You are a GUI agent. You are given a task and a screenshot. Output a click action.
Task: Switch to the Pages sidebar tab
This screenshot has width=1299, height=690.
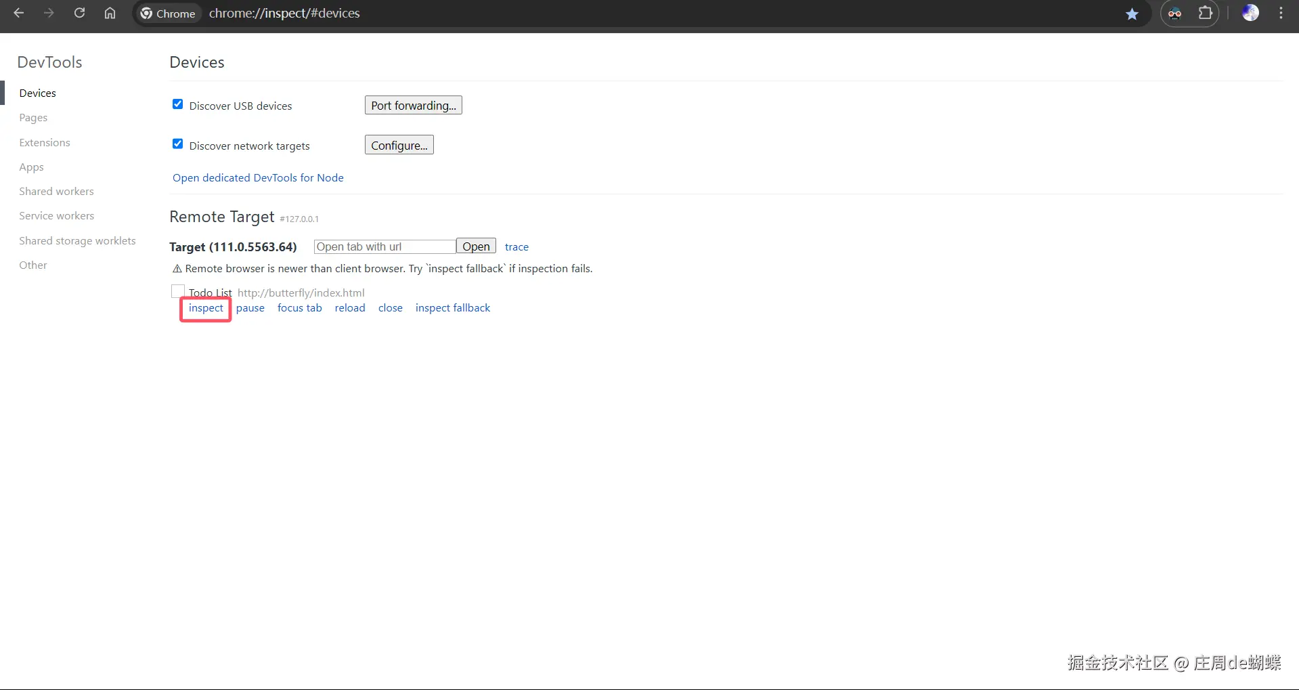[33, 118]
